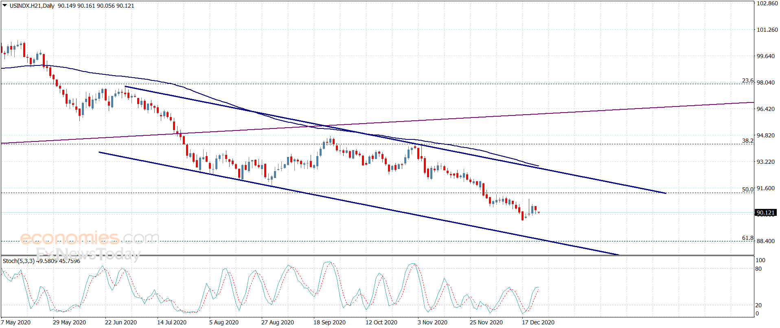
Task: Click the 50.0 Fibonacci level label
Action: tap(747, 189)
